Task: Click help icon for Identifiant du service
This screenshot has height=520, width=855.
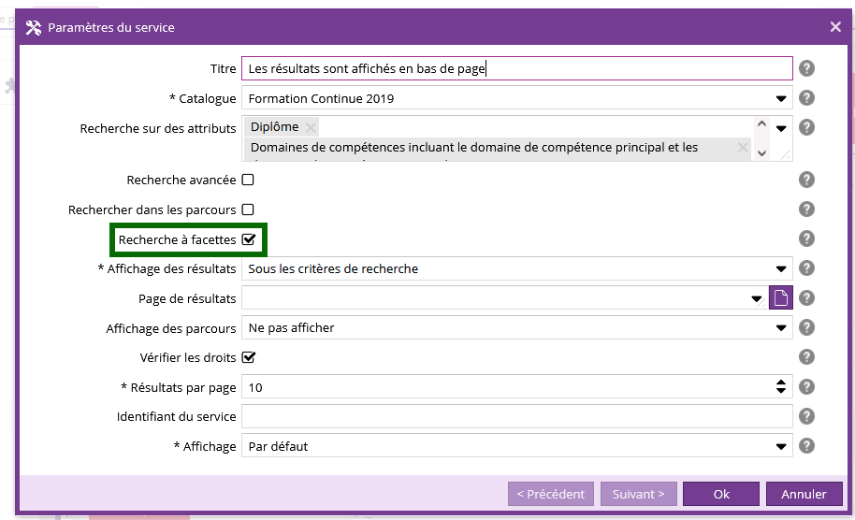Action: coord(806,417)
